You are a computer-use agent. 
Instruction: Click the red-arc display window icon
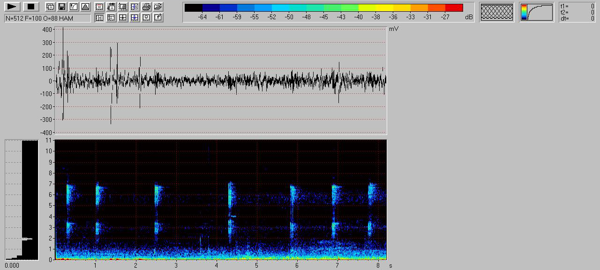tap(99, 7)
